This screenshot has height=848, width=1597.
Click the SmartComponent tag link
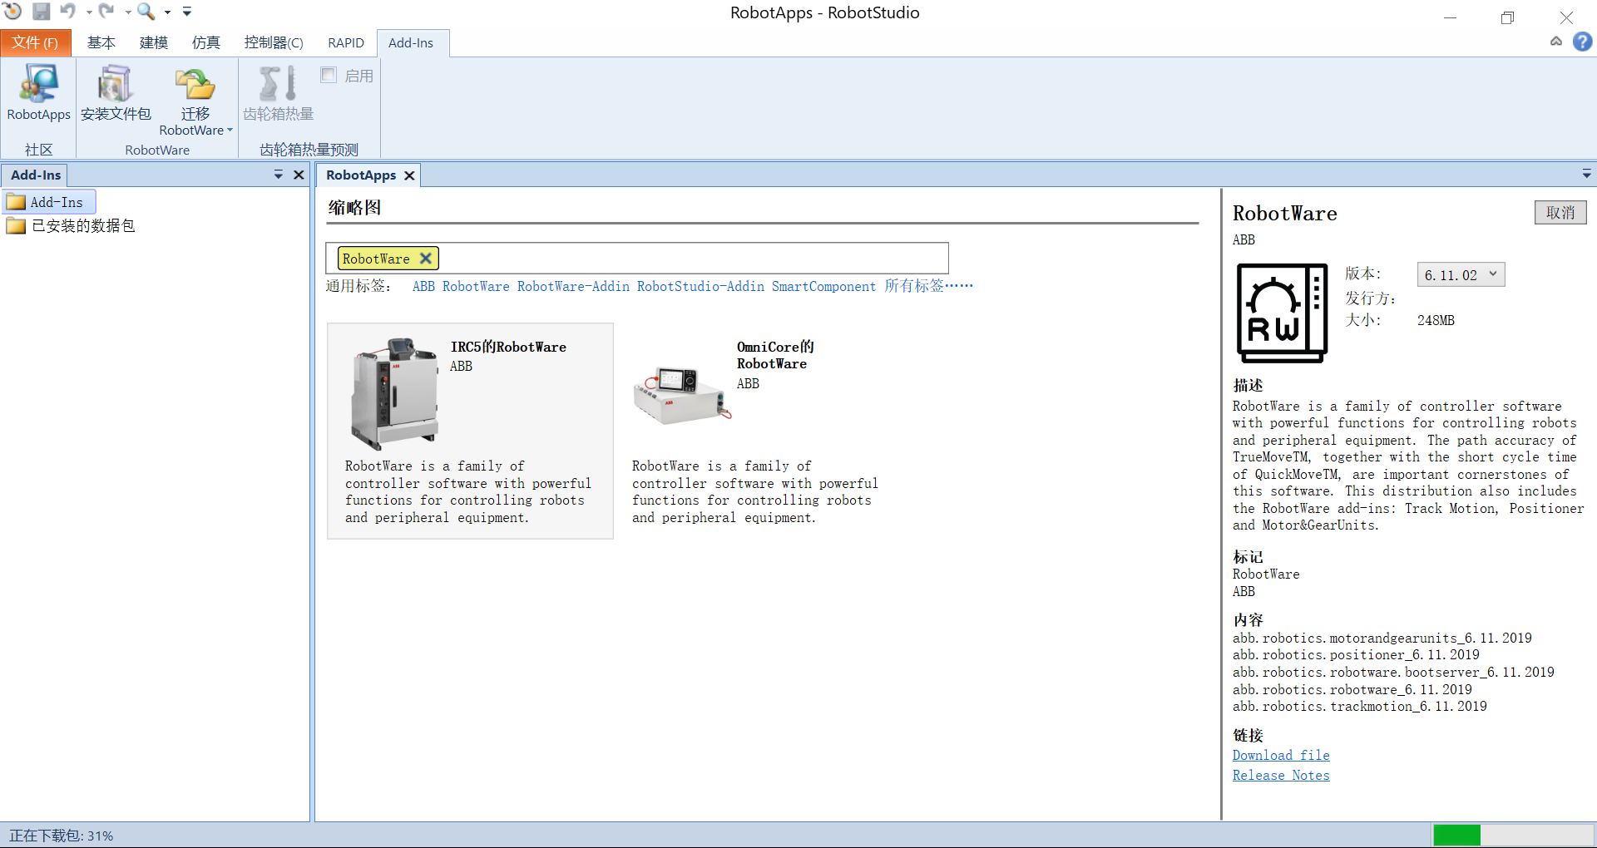823,286
